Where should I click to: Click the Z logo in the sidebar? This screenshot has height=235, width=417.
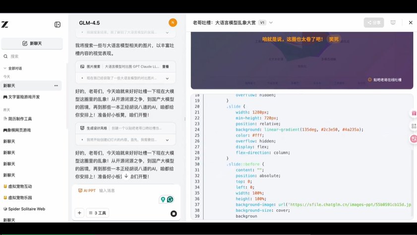click(5, 24)
